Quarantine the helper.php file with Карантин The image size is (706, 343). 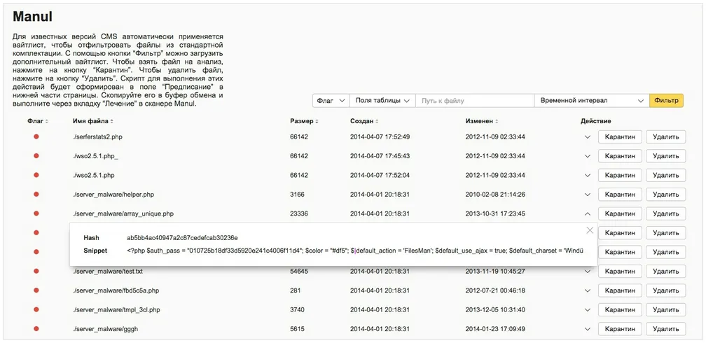pos(620,195)
